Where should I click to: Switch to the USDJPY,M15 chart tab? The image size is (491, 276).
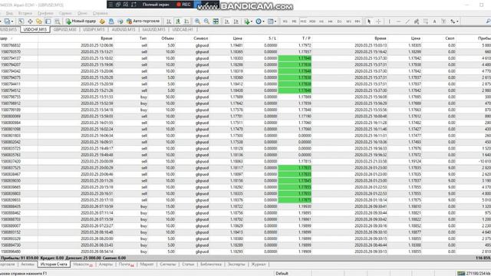(94, 29)
